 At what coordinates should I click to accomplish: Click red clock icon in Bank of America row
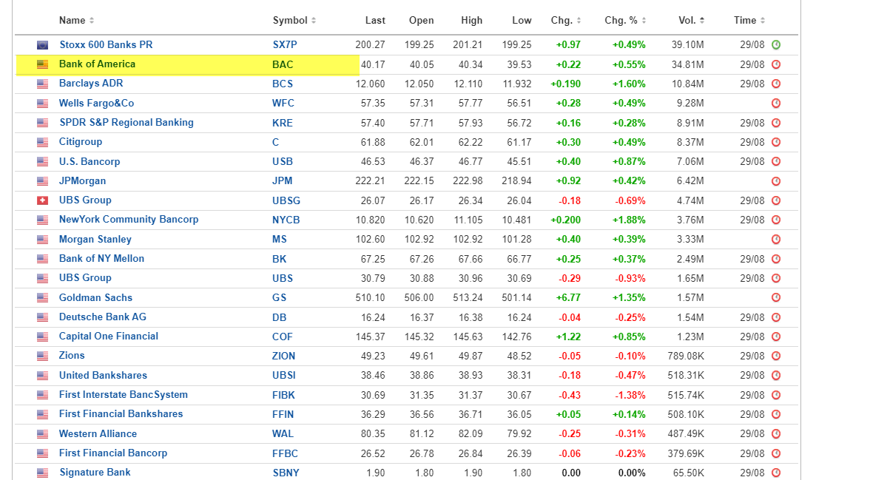(x=776, y=64)
